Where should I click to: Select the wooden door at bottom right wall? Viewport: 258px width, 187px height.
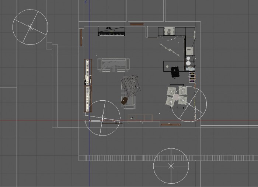171,125
